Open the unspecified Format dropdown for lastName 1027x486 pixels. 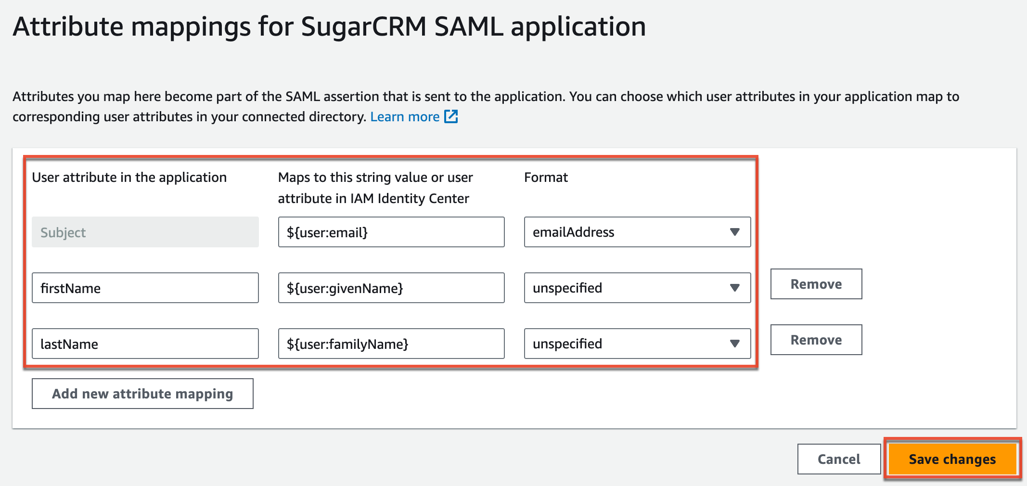point(636,344)
